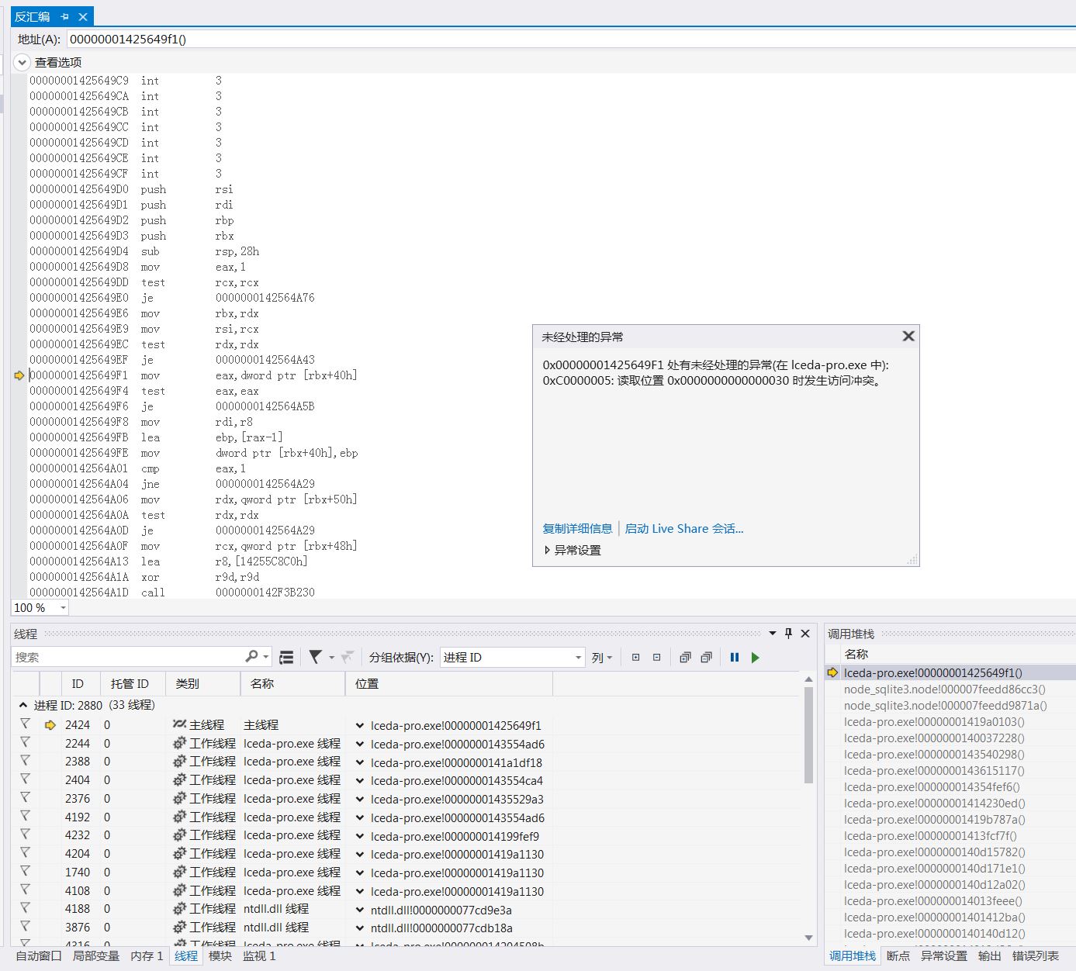
Task: Pin the threads panel with pushpin icon
Action: [x=788, y=634]
